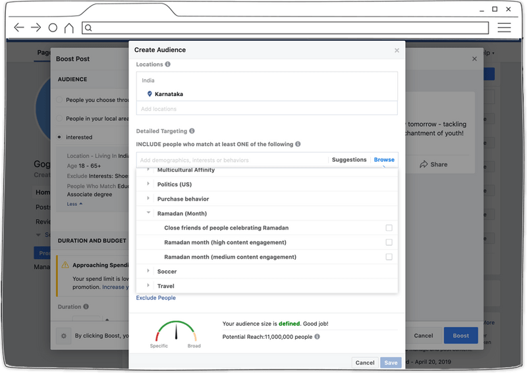Image resolution: width=527 pixels, height=373 pixels.
Task: Click the Less link in Boost Post
Action: 74,204
